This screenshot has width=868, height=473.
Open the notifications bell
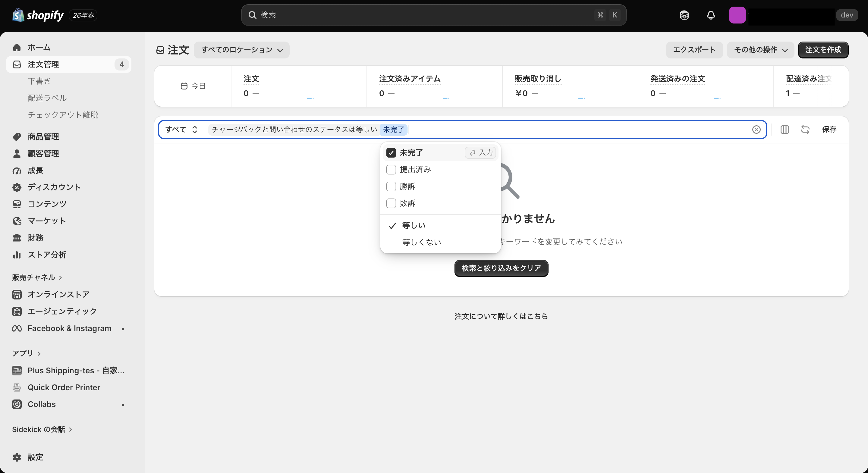pyautogui.click(x=711, y=15)
